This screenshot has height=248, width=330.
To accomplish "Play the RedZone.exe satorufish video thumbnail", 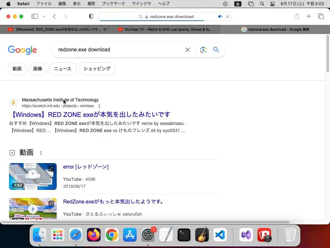I will [x=33, y=209].
